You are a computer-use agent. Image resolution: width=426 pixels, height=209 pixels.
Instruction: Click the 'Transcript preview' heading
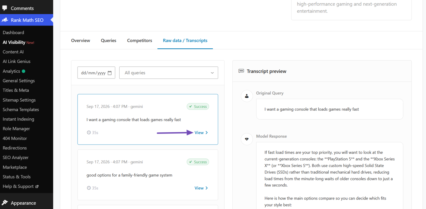tap(267, 71)
